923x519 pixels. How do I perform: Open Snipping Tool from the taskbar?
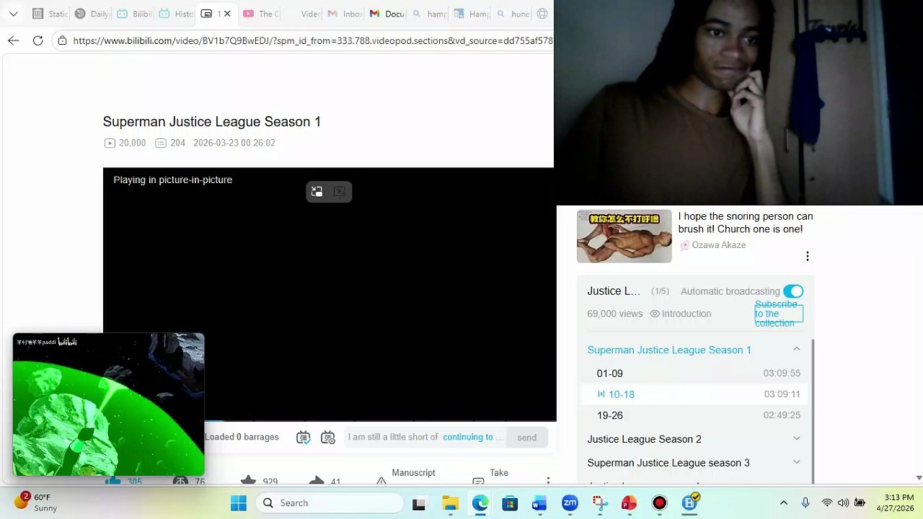(599, 503)
